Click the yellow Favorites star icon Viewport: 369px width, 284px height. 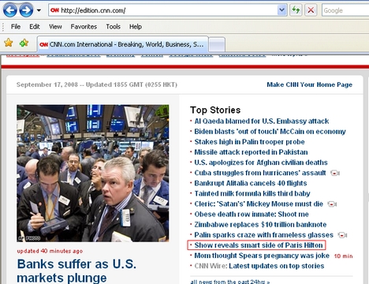click(x=9, y=43)
